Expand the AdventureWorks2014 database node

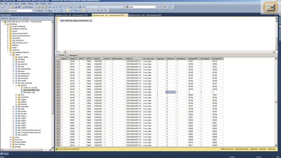click(x=8, y=33)
